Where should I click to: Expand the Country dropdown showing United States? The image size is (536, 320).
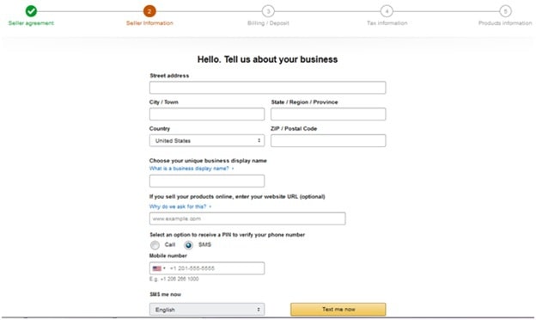(x=207, y=141)
